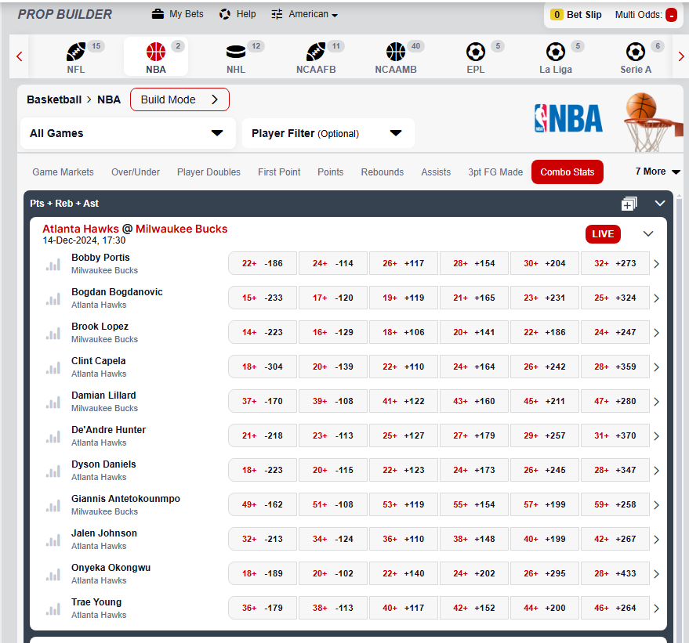Open the Player Filter dropdown
The image size is (689, 643).
click(328, 133)
